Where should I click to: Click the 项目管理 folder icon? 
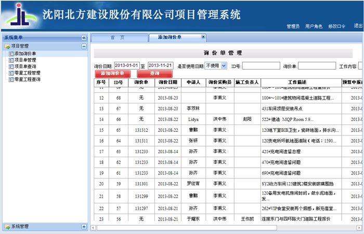7,47
